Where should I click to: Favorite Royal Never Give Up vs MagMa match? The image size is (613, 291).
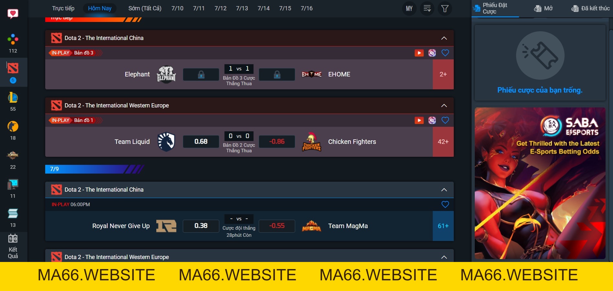pyautogui.click(x=445, y=204)
